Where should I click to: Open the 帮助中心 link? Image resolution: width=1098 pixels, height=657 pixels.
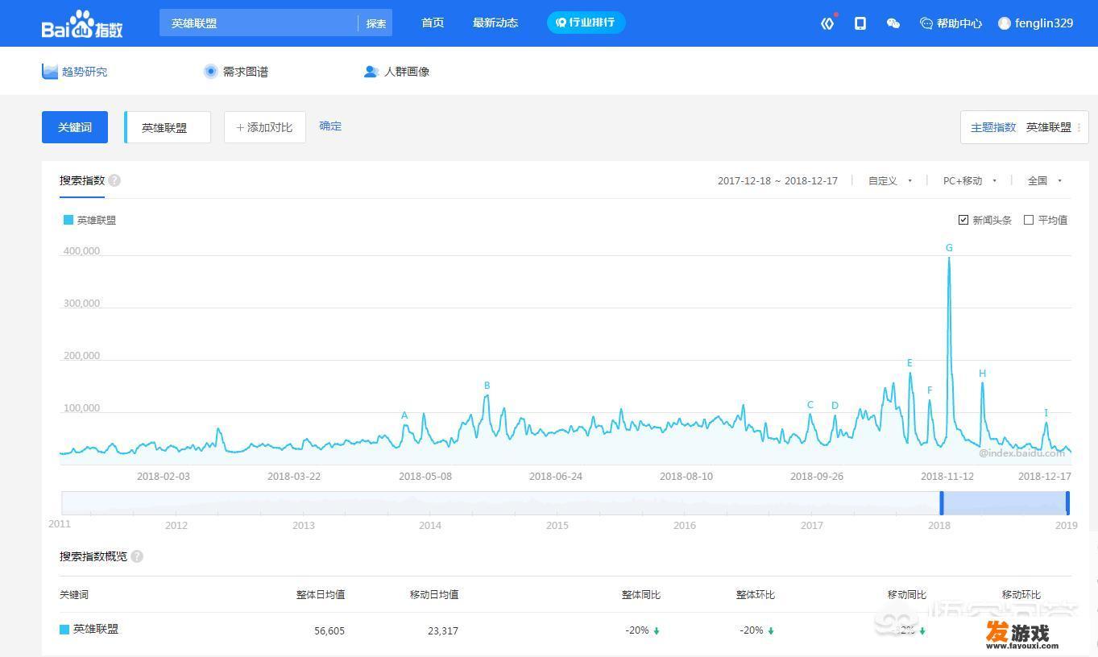tap(951, 23)
